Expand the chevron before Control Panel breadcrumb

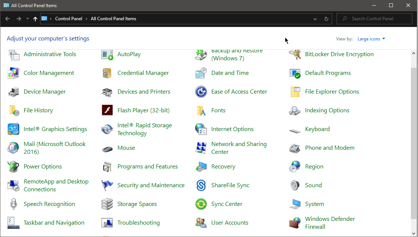pos(51,19)
